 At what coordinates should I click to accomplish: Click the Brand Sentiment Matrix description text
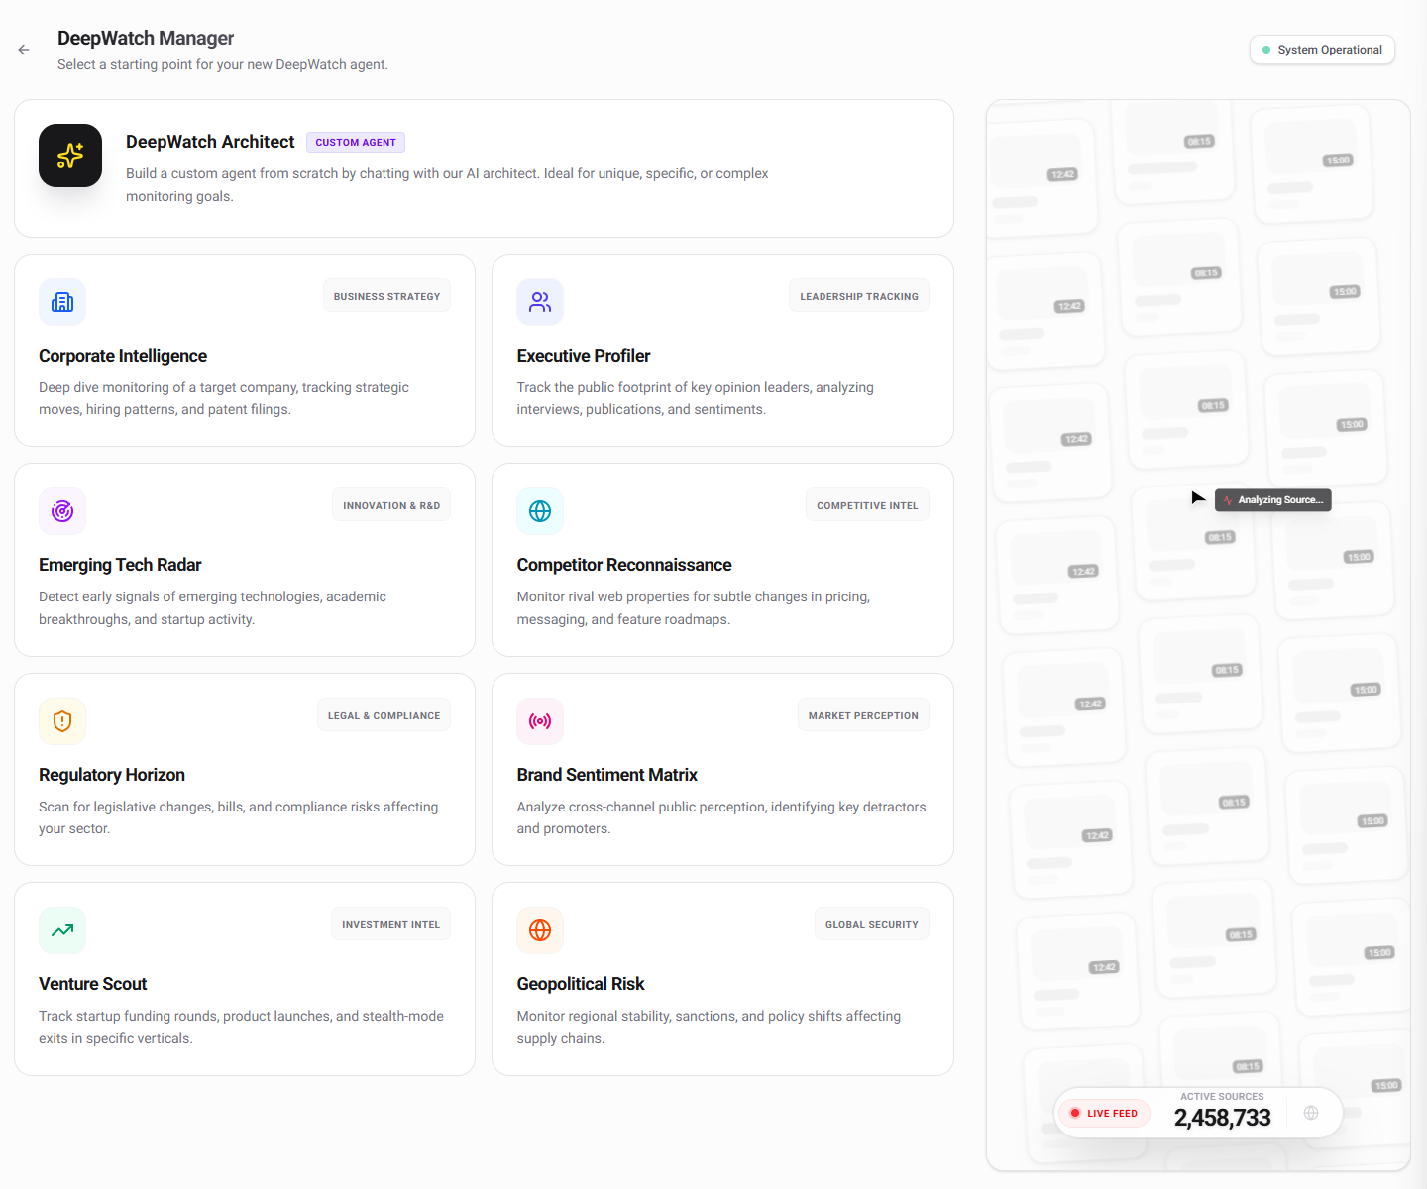tap(721, 817)
